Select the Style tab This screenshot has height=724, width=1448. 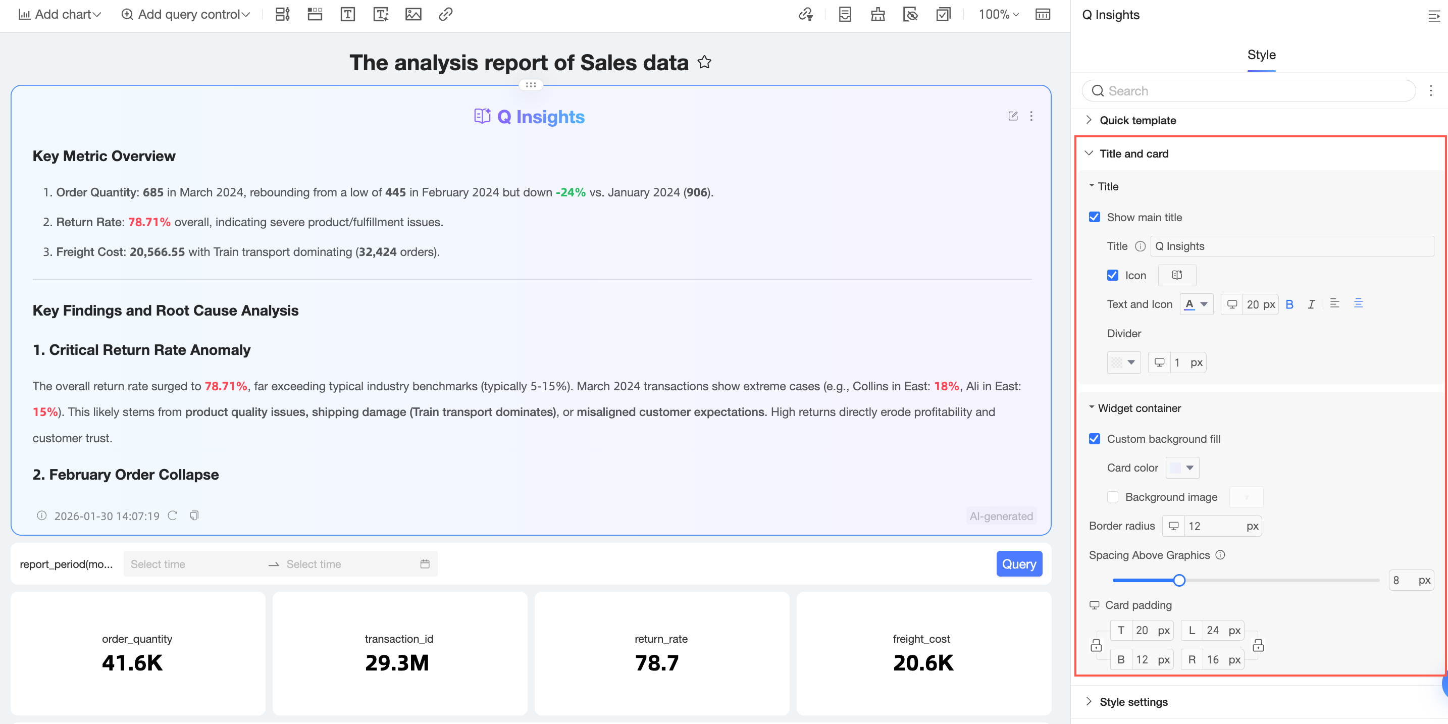pos(1261,55)
